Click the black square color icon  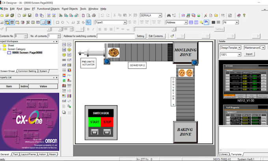point(213,22)
